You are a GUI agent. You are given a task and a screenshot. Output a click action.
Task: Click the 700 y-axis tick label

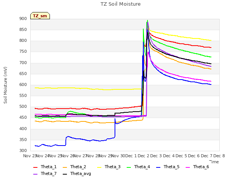tap(23, 63)
